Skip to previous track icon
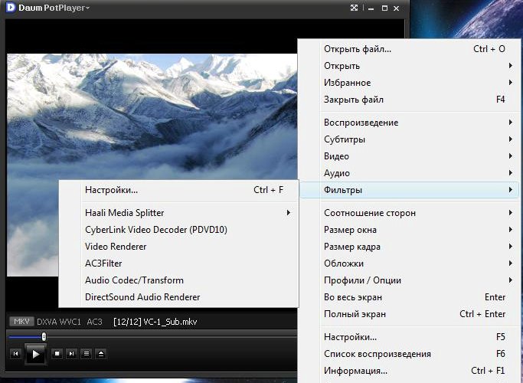This screenshot has height=383, width=523. coord(15,353)
